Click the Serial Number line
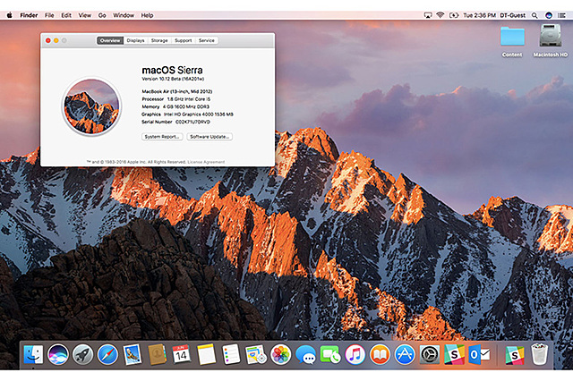 175,122
